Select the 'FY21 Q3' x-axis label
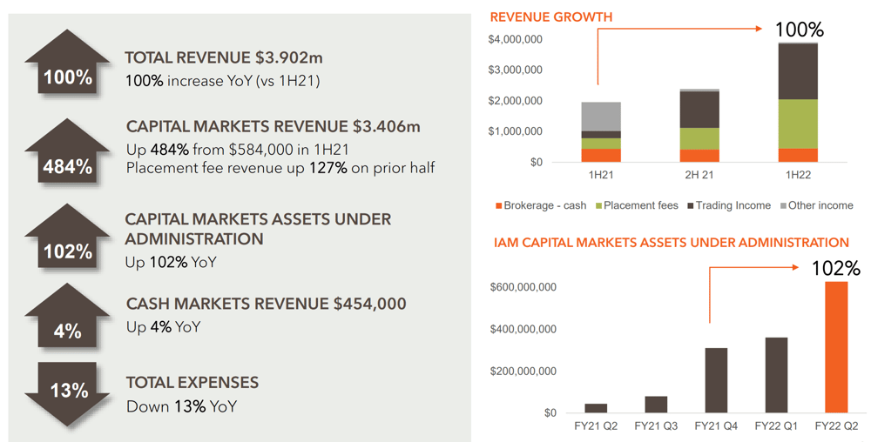The image size is (871, 442). coord(656,426)
